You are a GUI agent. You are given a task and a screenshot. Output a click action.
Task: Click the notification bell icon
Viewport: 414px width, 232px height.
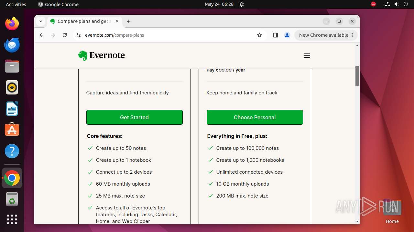click(x=242, y=4)
